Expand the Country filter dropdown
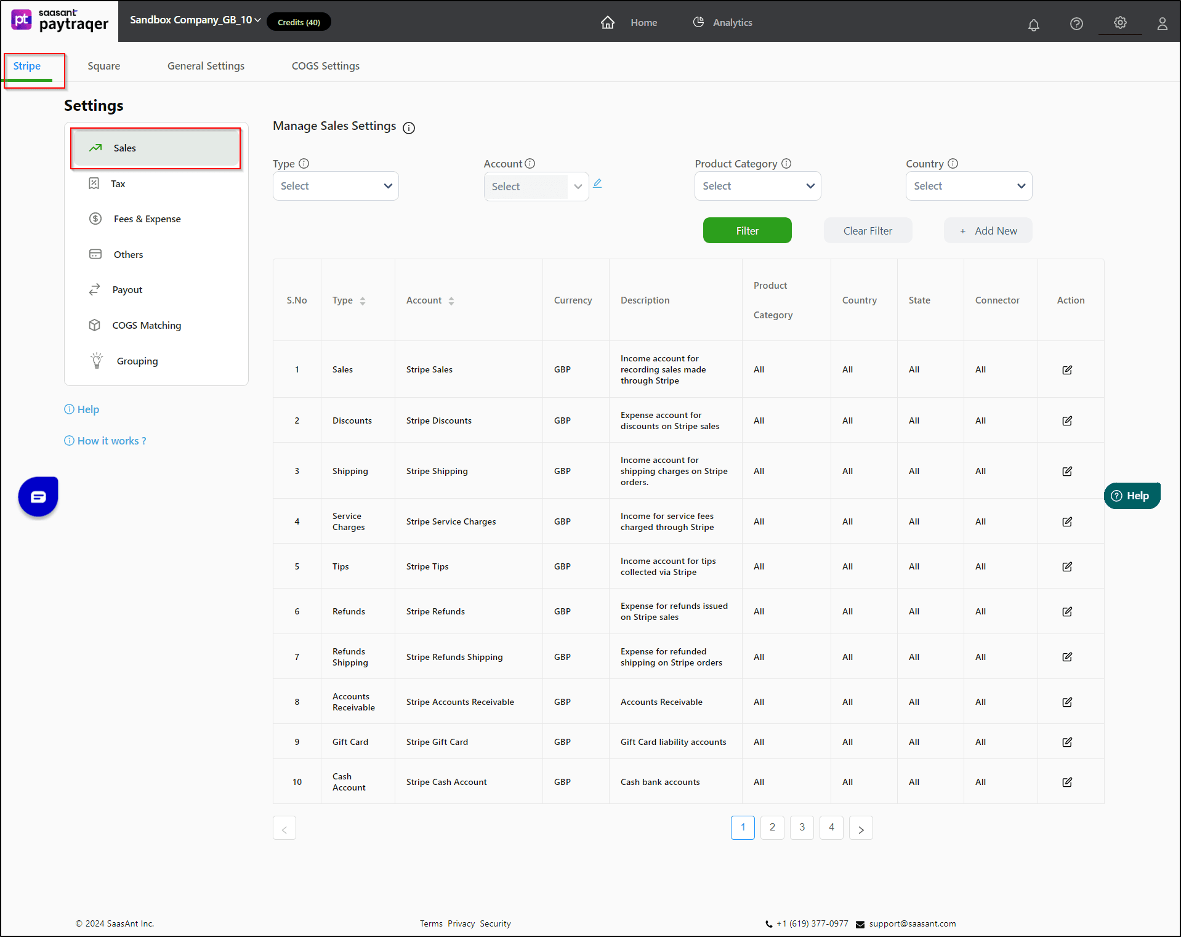 tap(969, 186)
